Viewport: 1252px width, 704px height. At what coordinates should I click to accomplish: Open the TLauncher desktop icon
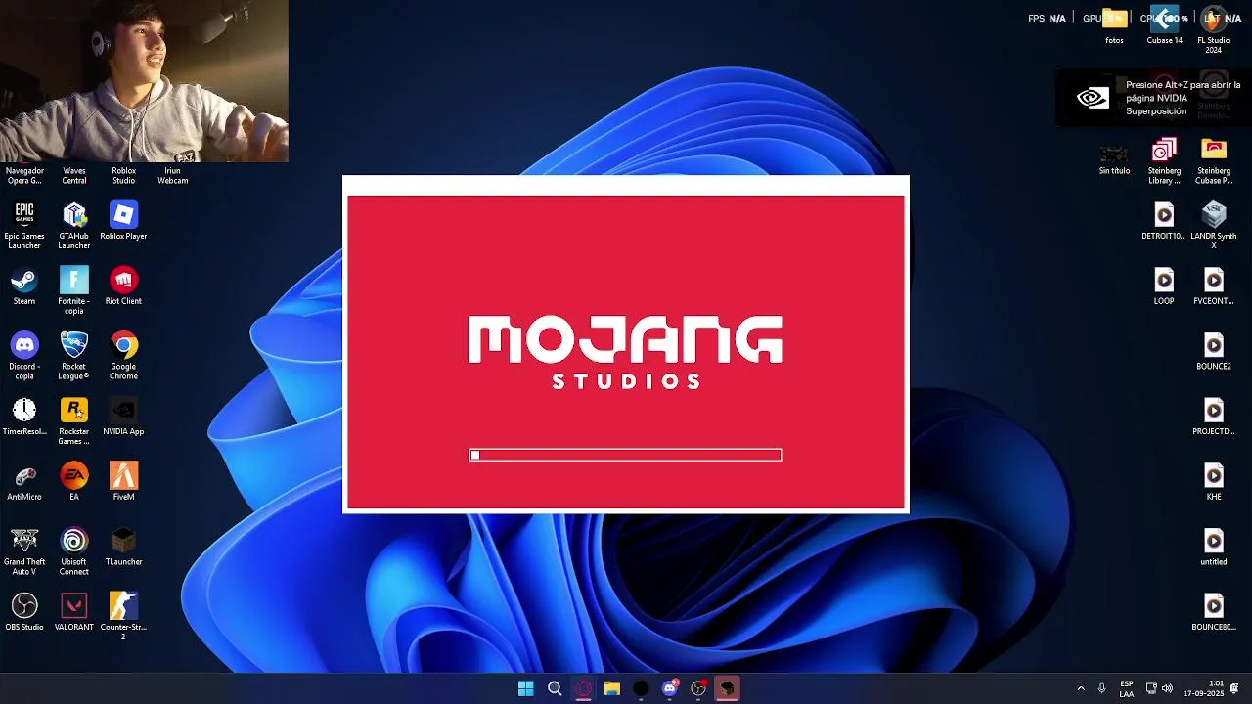(x=123, y=547)
